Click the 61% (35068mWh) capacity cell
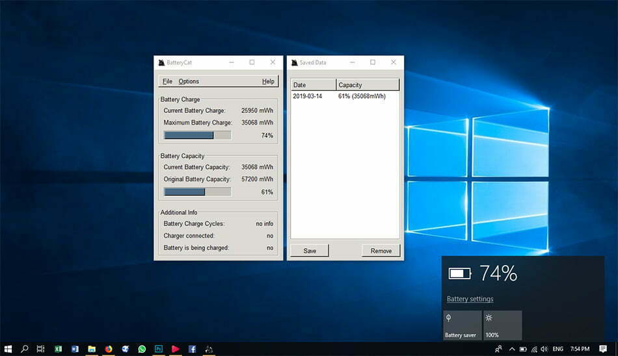 (362, 96)
